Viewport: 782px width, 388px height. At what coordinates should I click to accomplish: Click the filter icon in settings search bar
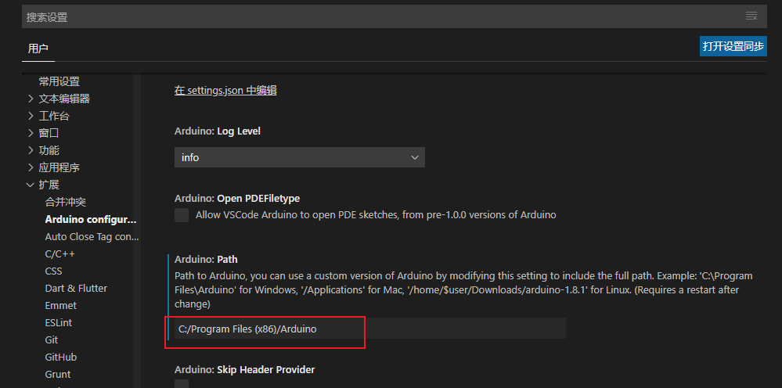(751, 16)
